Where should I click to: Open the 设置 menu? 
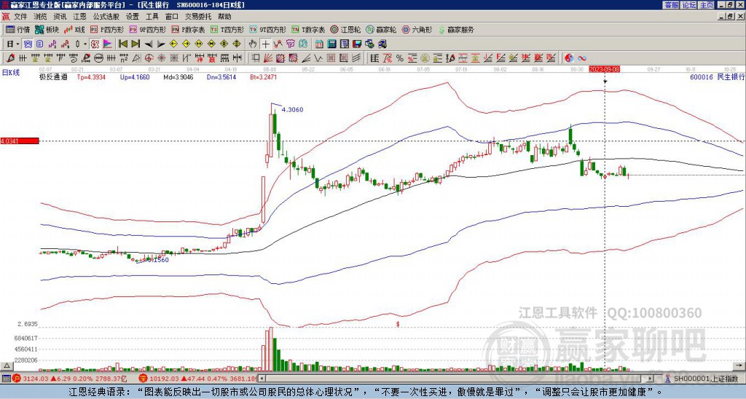[x=133, y=17]
